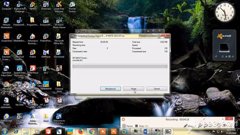Open the Screenshot desktop shortcut
Image resolution: width=240 pixels, height=135 pixels.
click(x=6, y=37)
